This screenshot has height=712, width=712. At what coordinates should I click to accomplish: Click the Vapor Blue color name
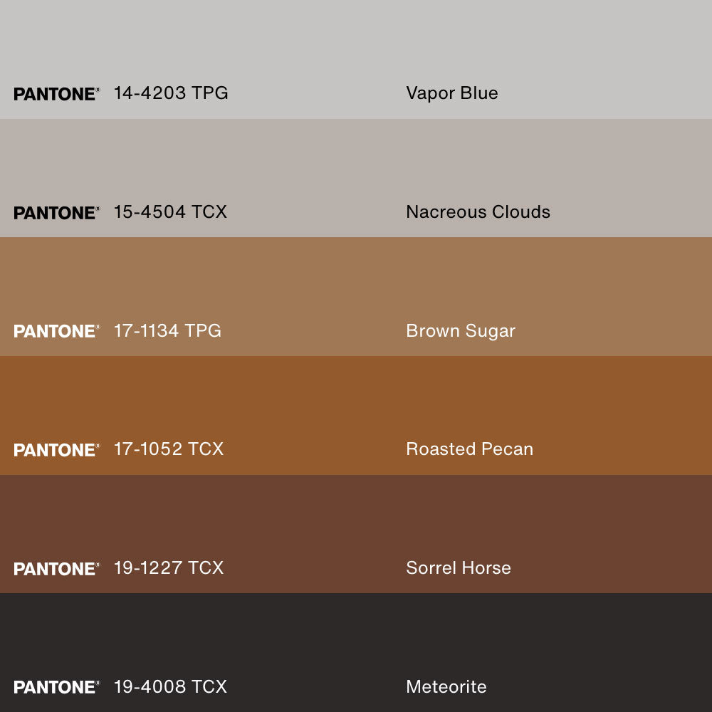coord(451,93)
